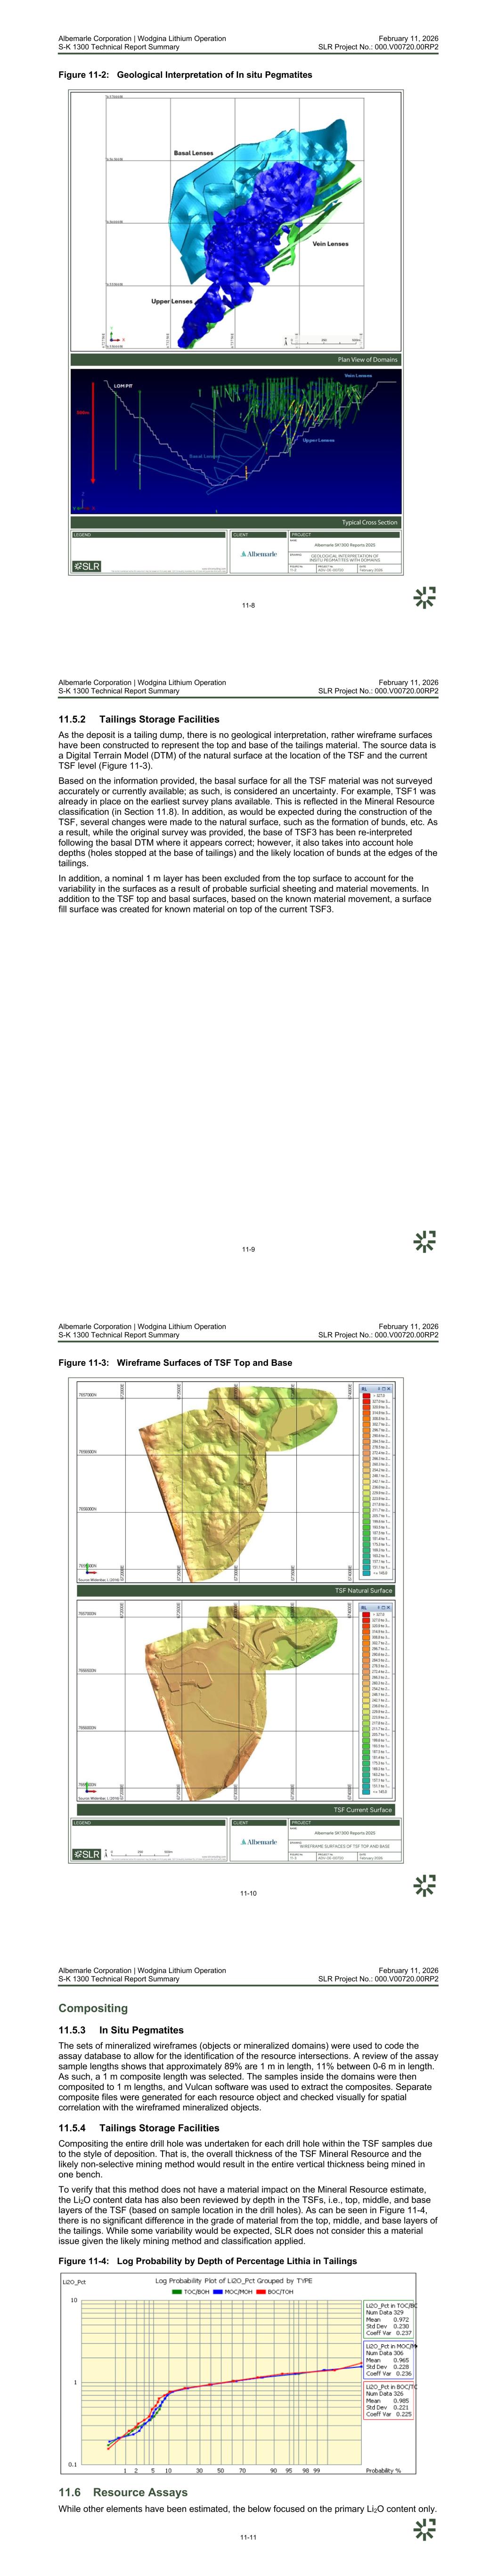Click the LOM PIT label in cross section
Image resolution: width=497 pixels, height=2576 pixels.
pyautogui.click(x=123, y=386)
